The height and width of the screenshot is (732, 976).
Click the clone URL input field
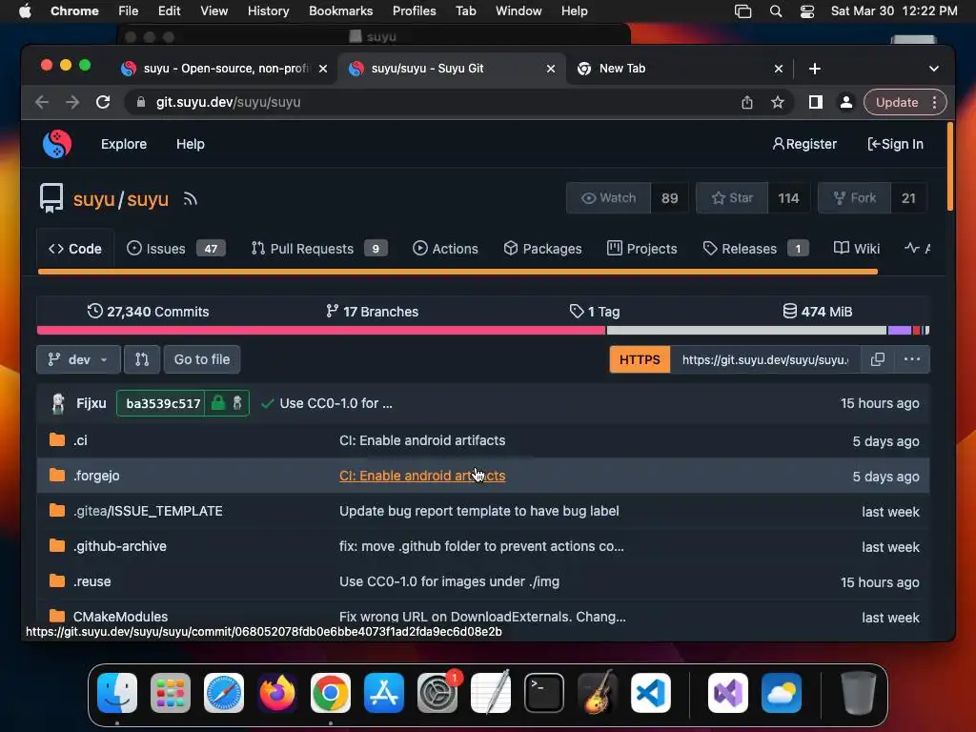(765, 359)
